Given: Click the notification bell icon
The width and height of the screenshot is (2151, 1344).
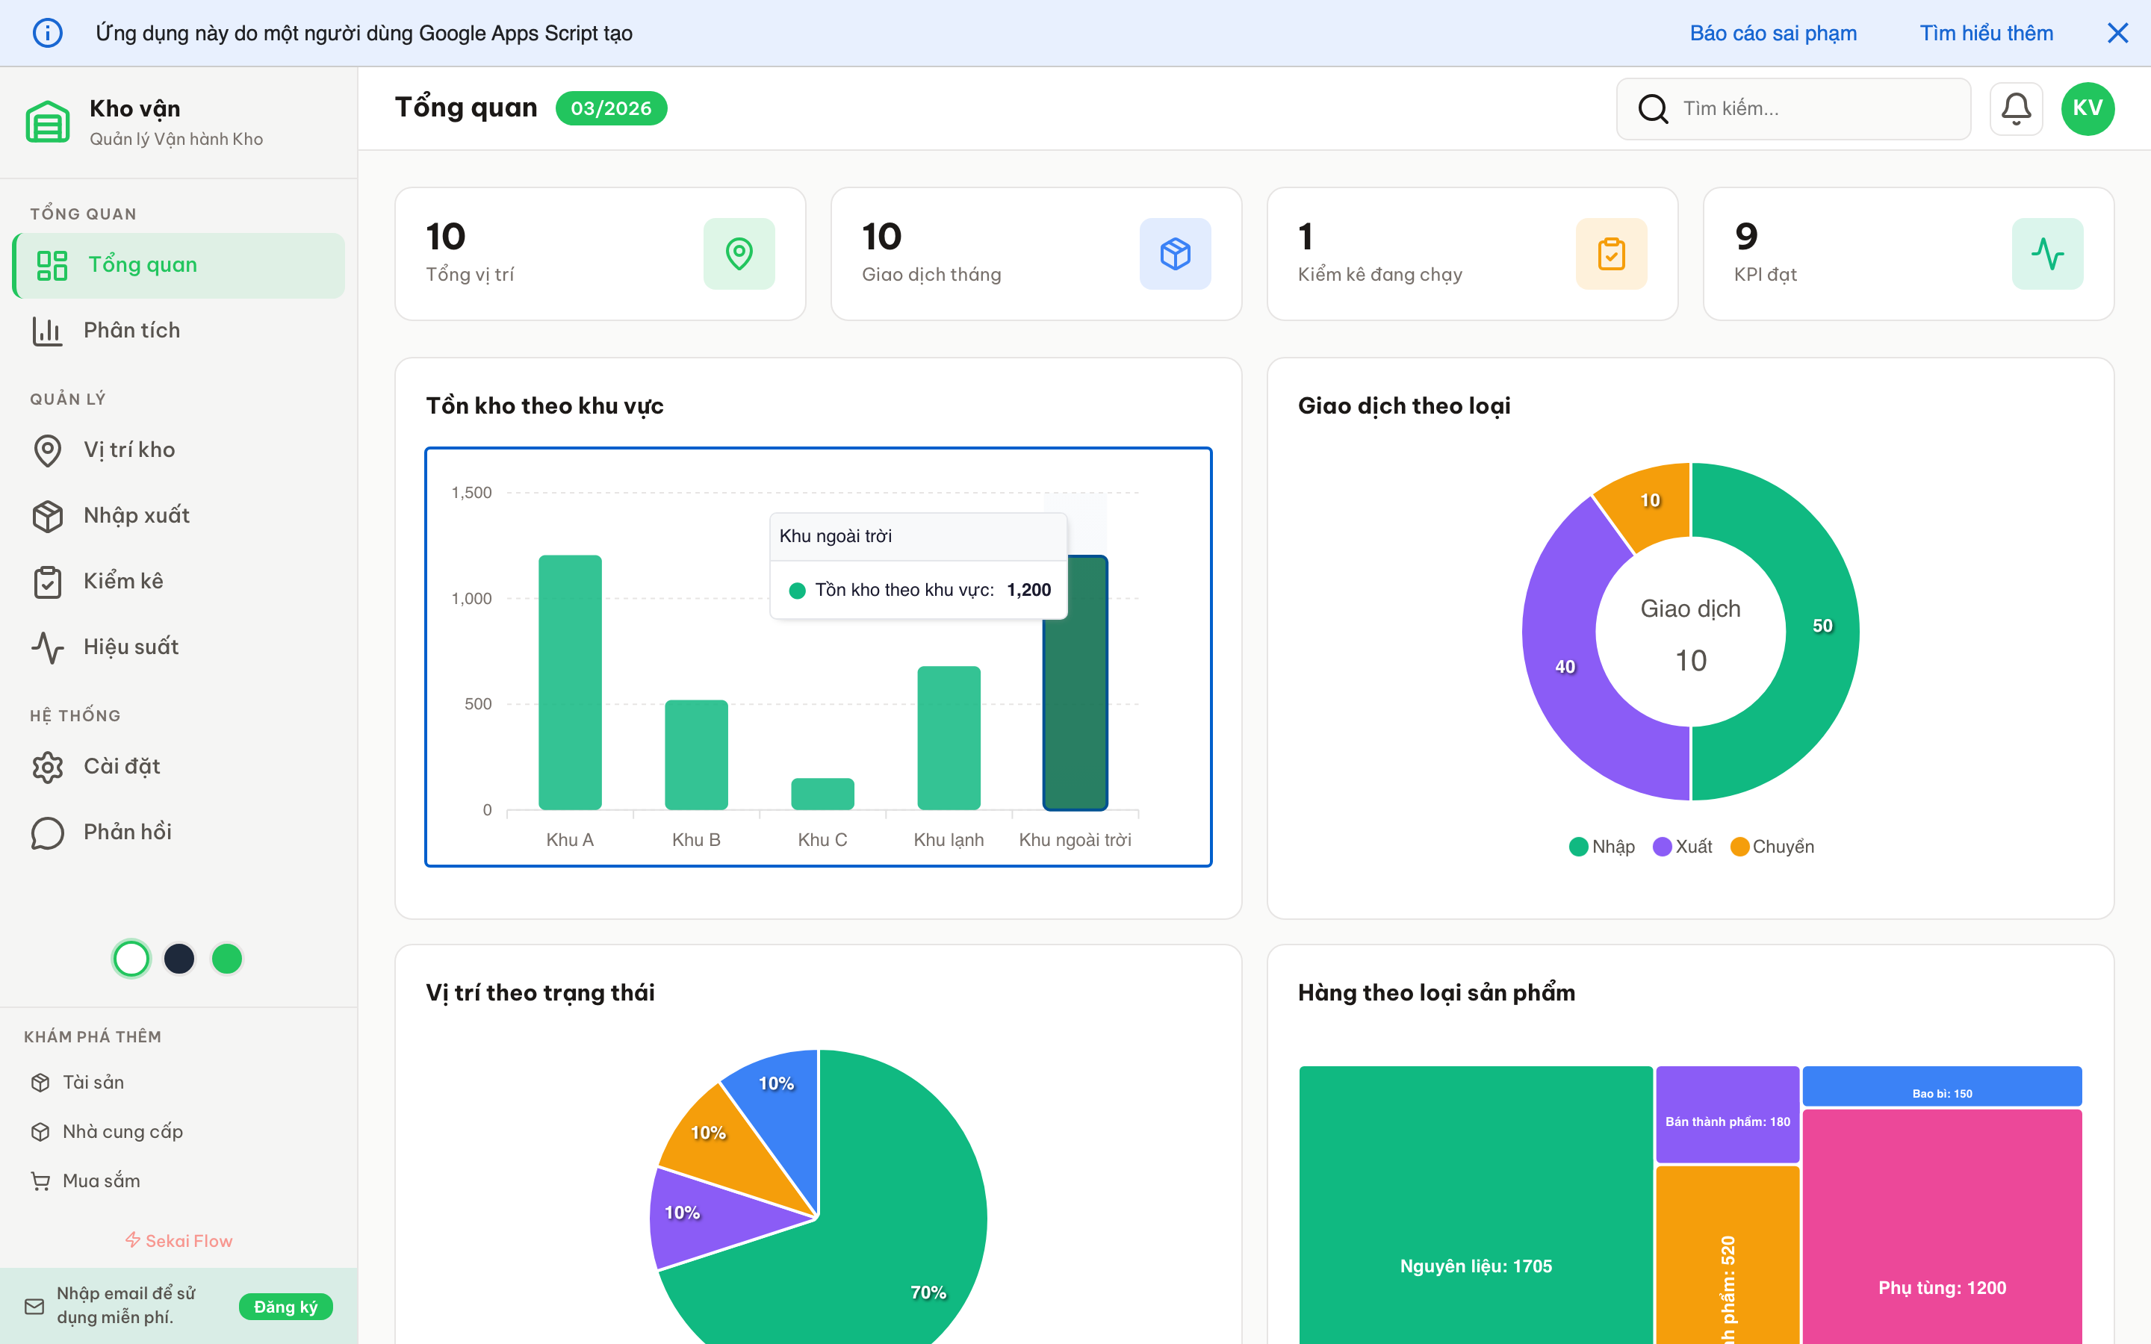Looking at the screenshot, I should click(x=2016, y=108).
